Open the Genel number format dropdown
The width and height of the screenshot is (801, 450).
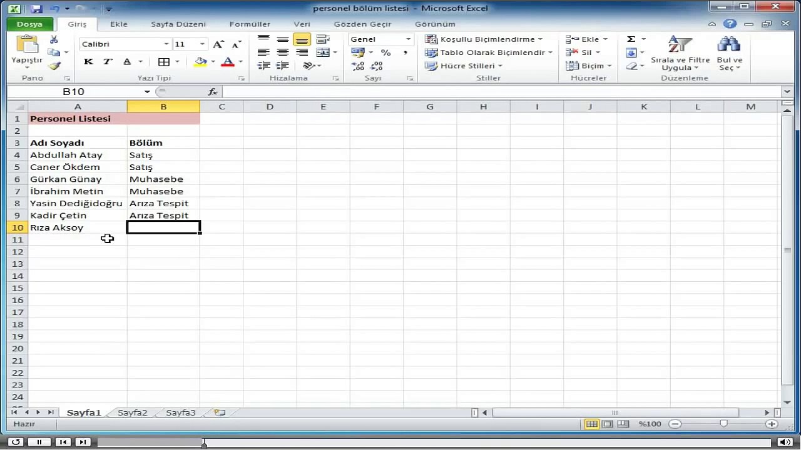(408, 39)
